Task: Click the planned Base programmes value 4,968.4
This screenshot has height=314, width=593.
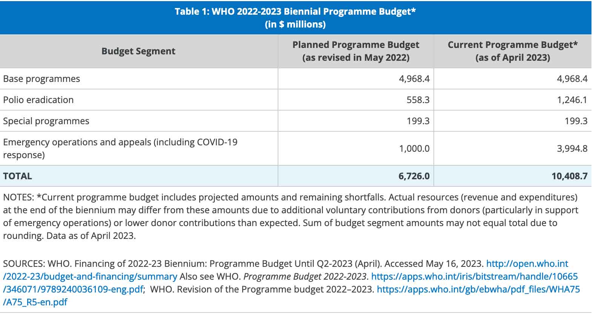Action: click(x=414, y=79)
